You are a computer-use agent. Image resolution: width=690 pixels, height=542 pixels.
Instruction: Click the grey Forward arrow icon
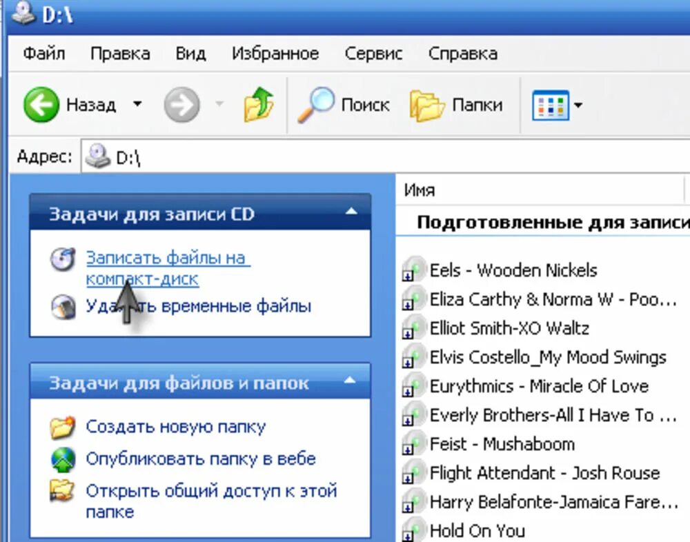click(x=181, y=105)
